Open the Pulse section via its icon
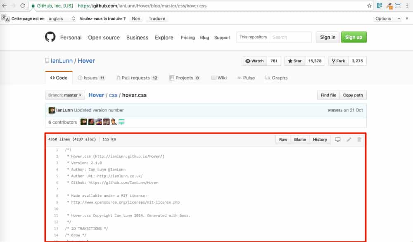Viewport: 413px width, 242px height. point(238,78)
